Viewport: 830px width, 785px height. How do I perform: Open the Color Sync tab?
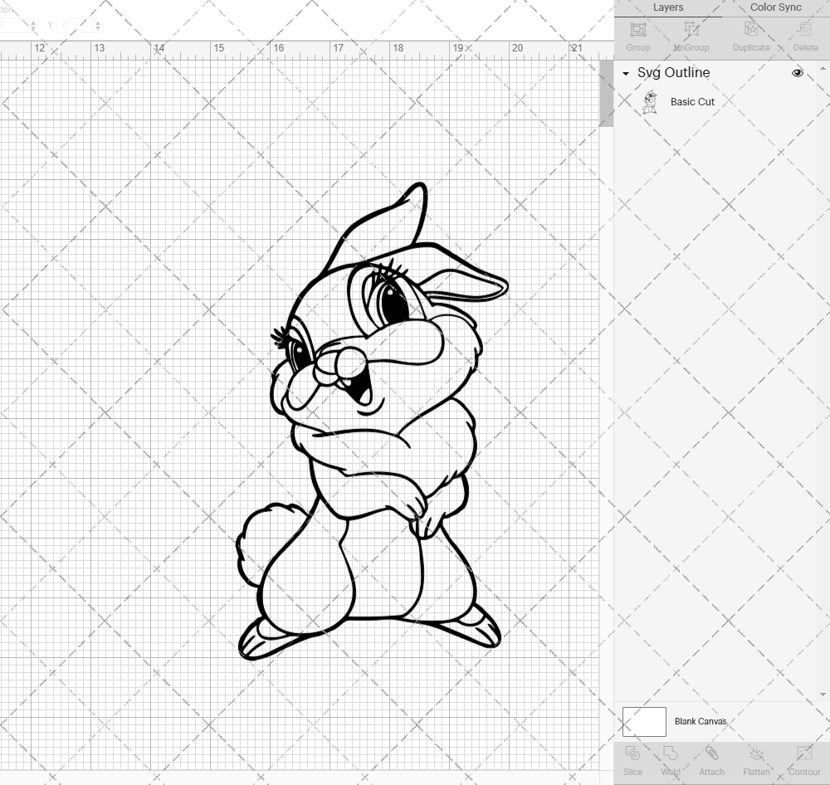(x=775, y=7)
